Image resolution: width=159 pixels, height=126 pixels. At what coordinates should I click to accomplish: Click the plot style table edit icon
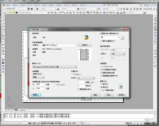[x=122, y=38]
